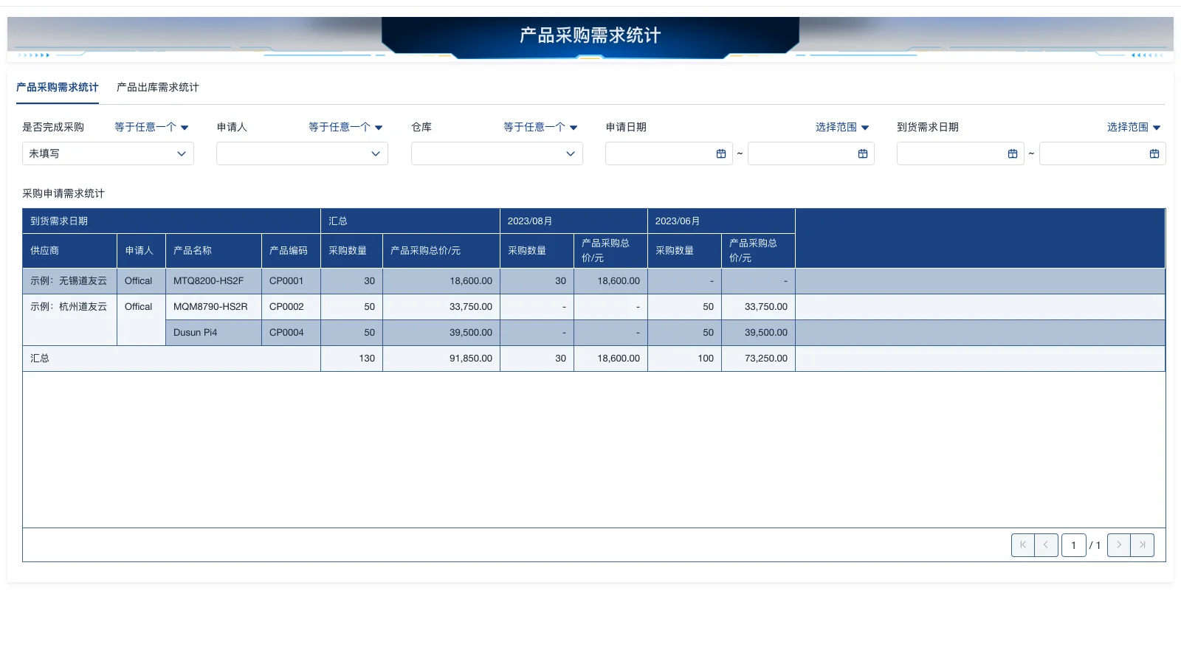
Task: Jump to the first page using pagination control
Action: tap(1022, 545)
